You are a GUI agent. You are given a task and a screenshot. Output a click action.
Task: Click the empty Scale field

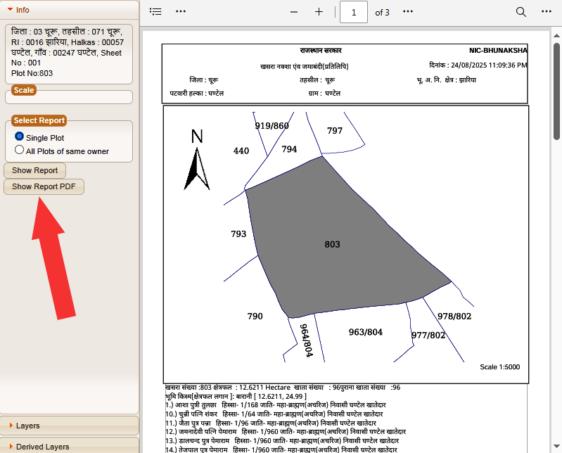point(69,97)
